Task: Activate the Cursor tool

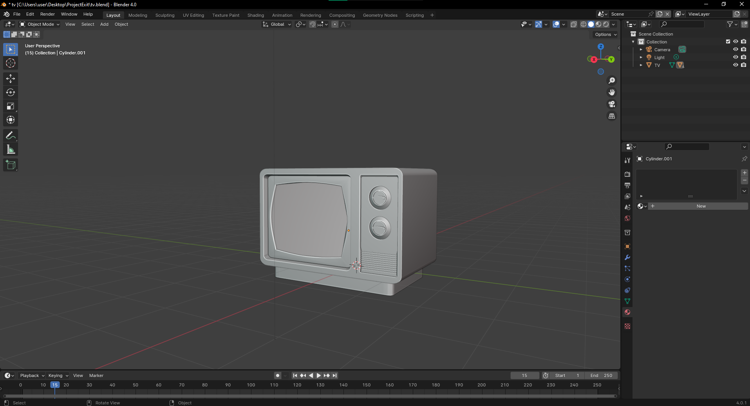Action: click(x=11, y=63)
